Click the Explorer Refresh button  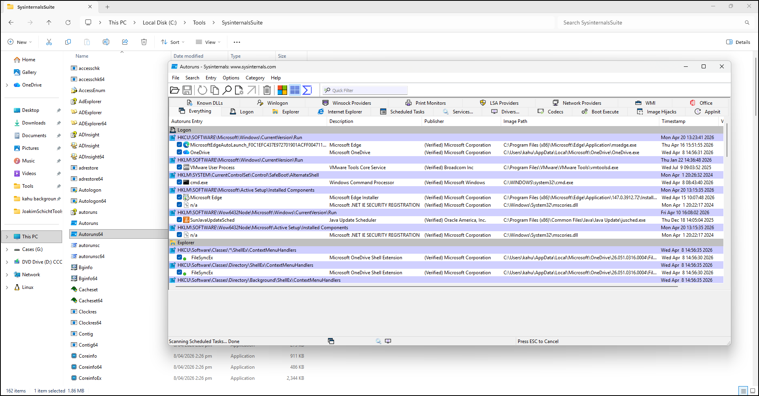point(68,23)
